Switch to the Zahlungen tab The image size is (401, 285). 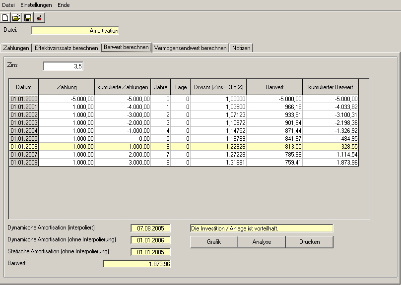[16, 48]
